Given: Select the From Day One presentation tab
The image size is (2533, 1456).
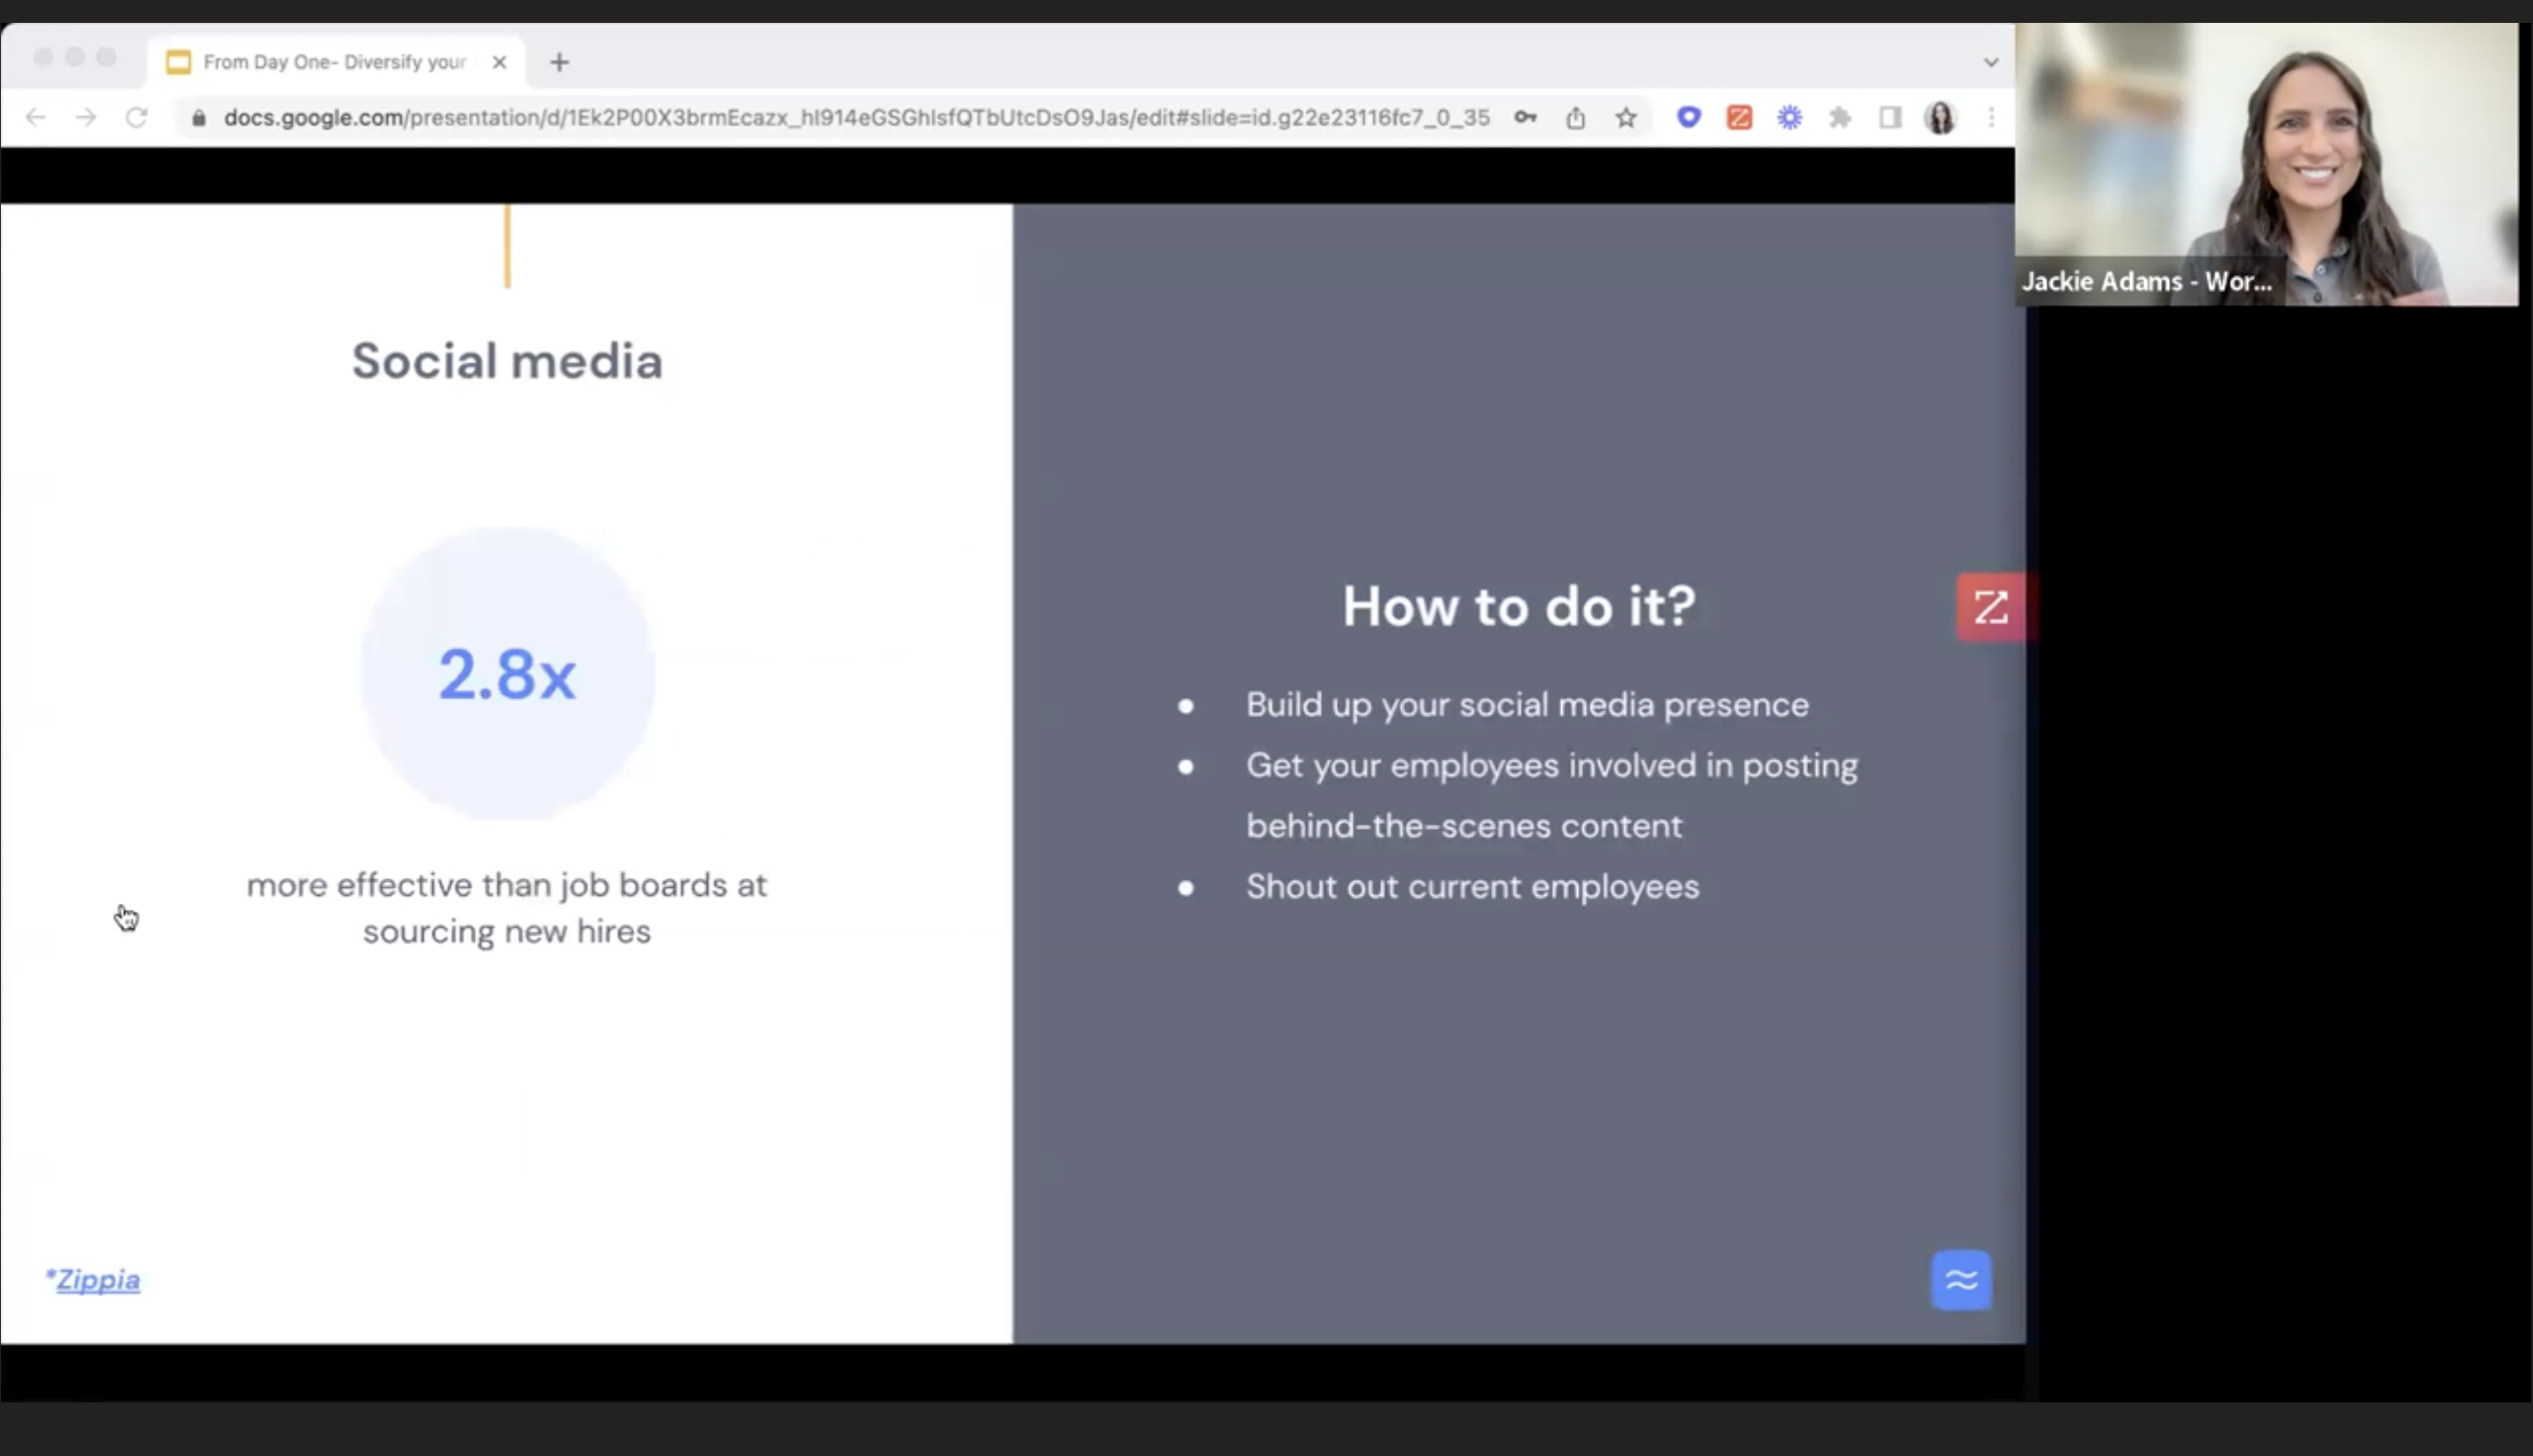Looking at the screenshot, I should (335, 62).
